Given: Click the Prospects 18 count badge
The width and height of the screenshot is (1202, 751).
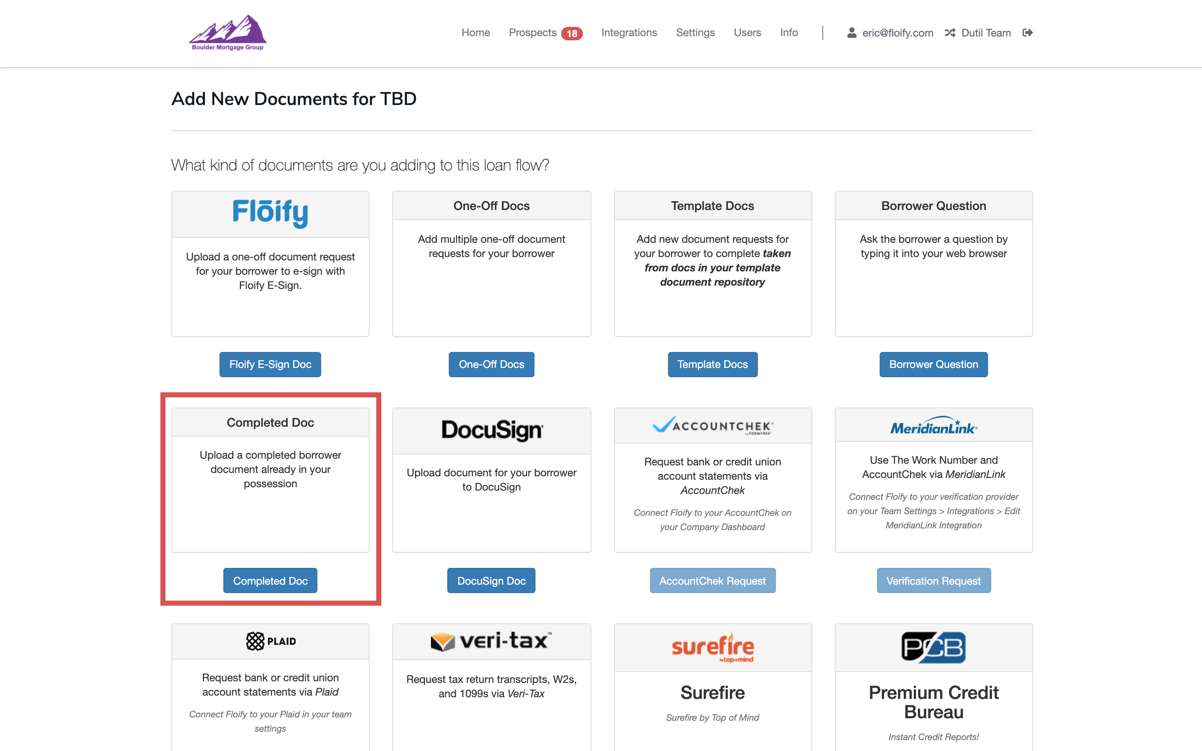Looking at the screenshot, I should click(x=572, y=33).
